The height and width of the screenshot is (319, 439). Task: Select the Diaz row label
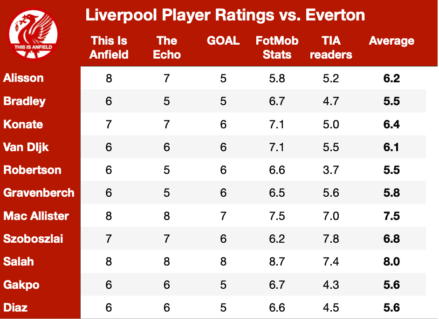(15, 307)
